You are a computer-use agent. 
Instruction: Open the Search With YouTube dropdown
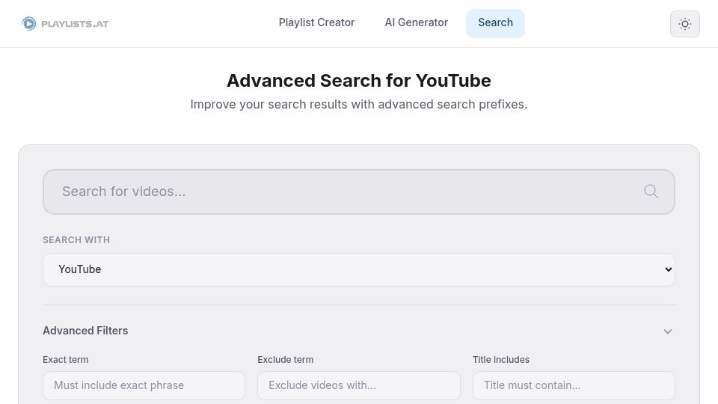click(x=358, y=269)
